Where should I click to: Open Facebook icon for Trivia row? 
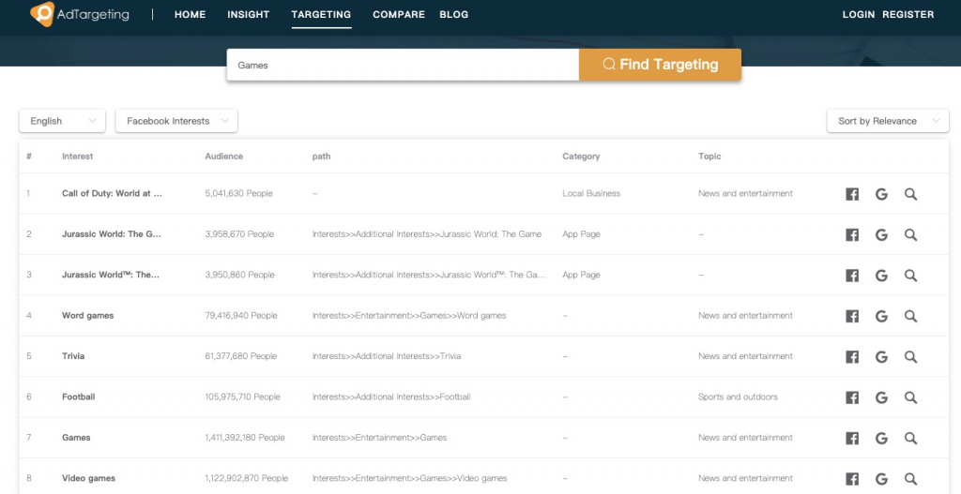pyautogui.click(x=852, y=357)
